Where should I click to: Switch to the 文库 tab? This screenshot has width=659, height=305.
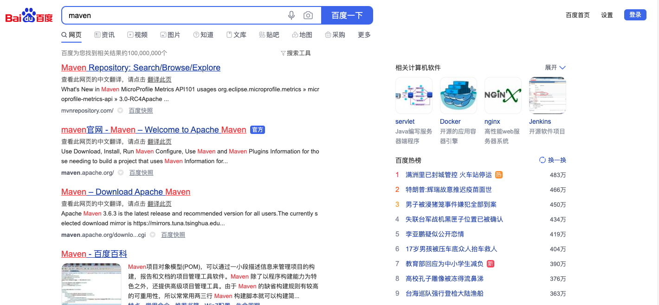pyautogui.click(x=236, y=35)
